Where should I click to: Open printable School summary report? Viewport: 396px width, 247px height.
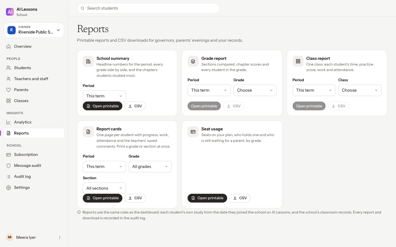click(103, 106)
